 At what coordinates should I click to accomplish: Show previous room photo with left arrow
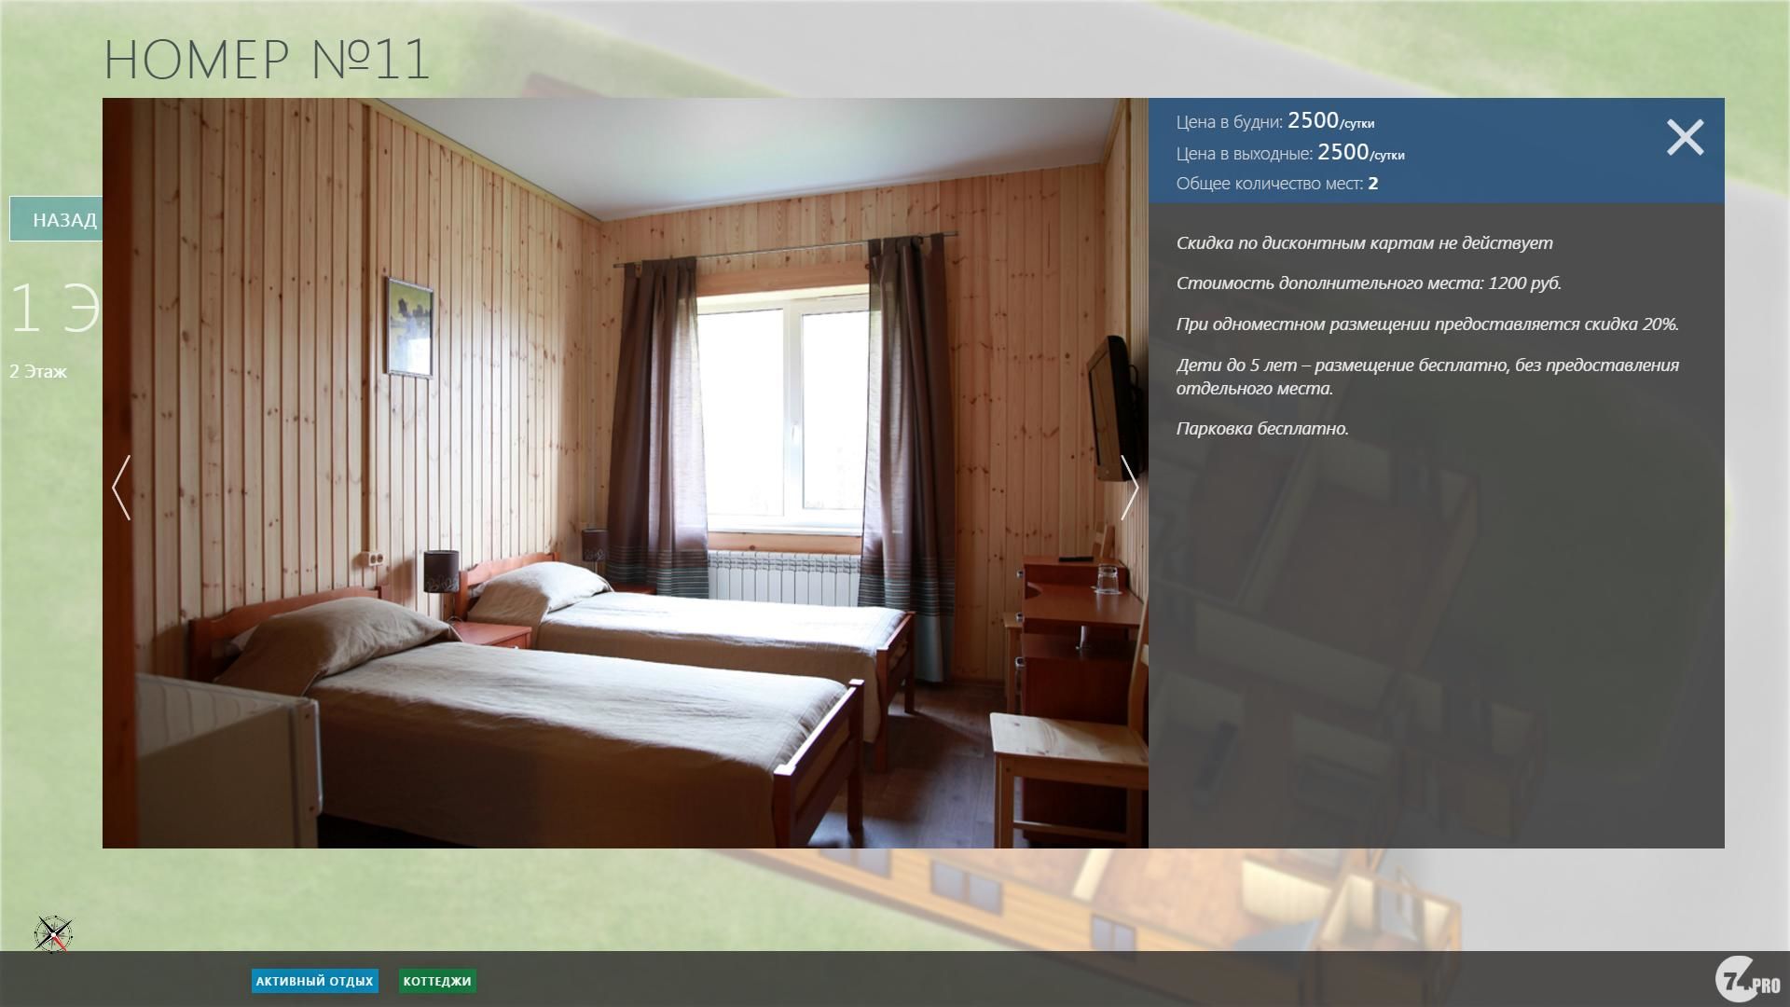pos(121,487)
